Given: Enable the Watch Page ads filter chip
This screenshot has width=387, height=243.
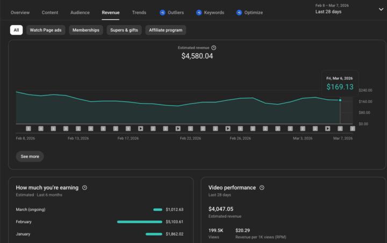Looking at the screenshot, I should click(x=46, y=30).
